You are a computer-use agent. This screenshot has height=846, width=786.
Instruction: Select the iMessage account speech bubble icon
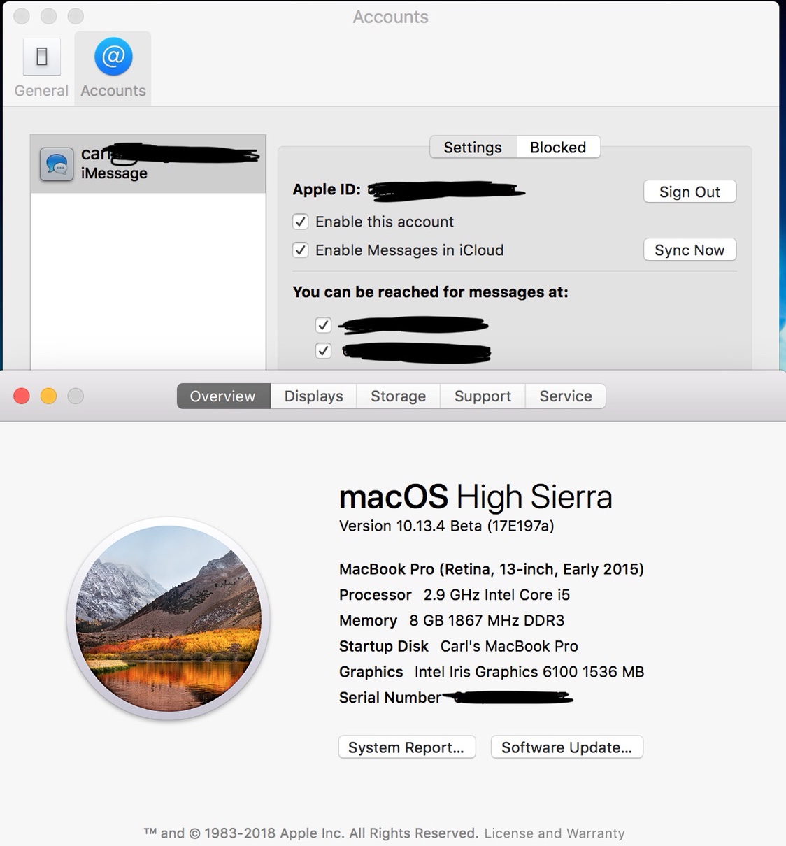click(57, 164)
